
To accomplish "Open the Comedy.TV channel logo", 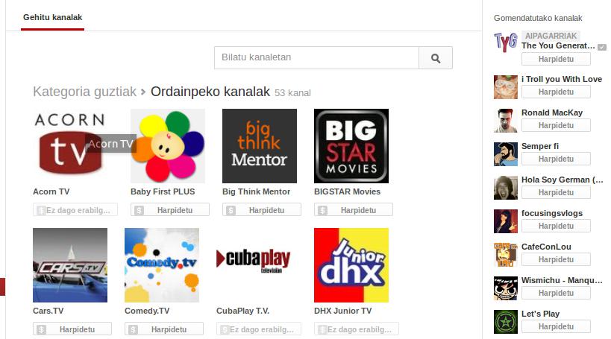I will pyautogui.click(x=161, y=264).
